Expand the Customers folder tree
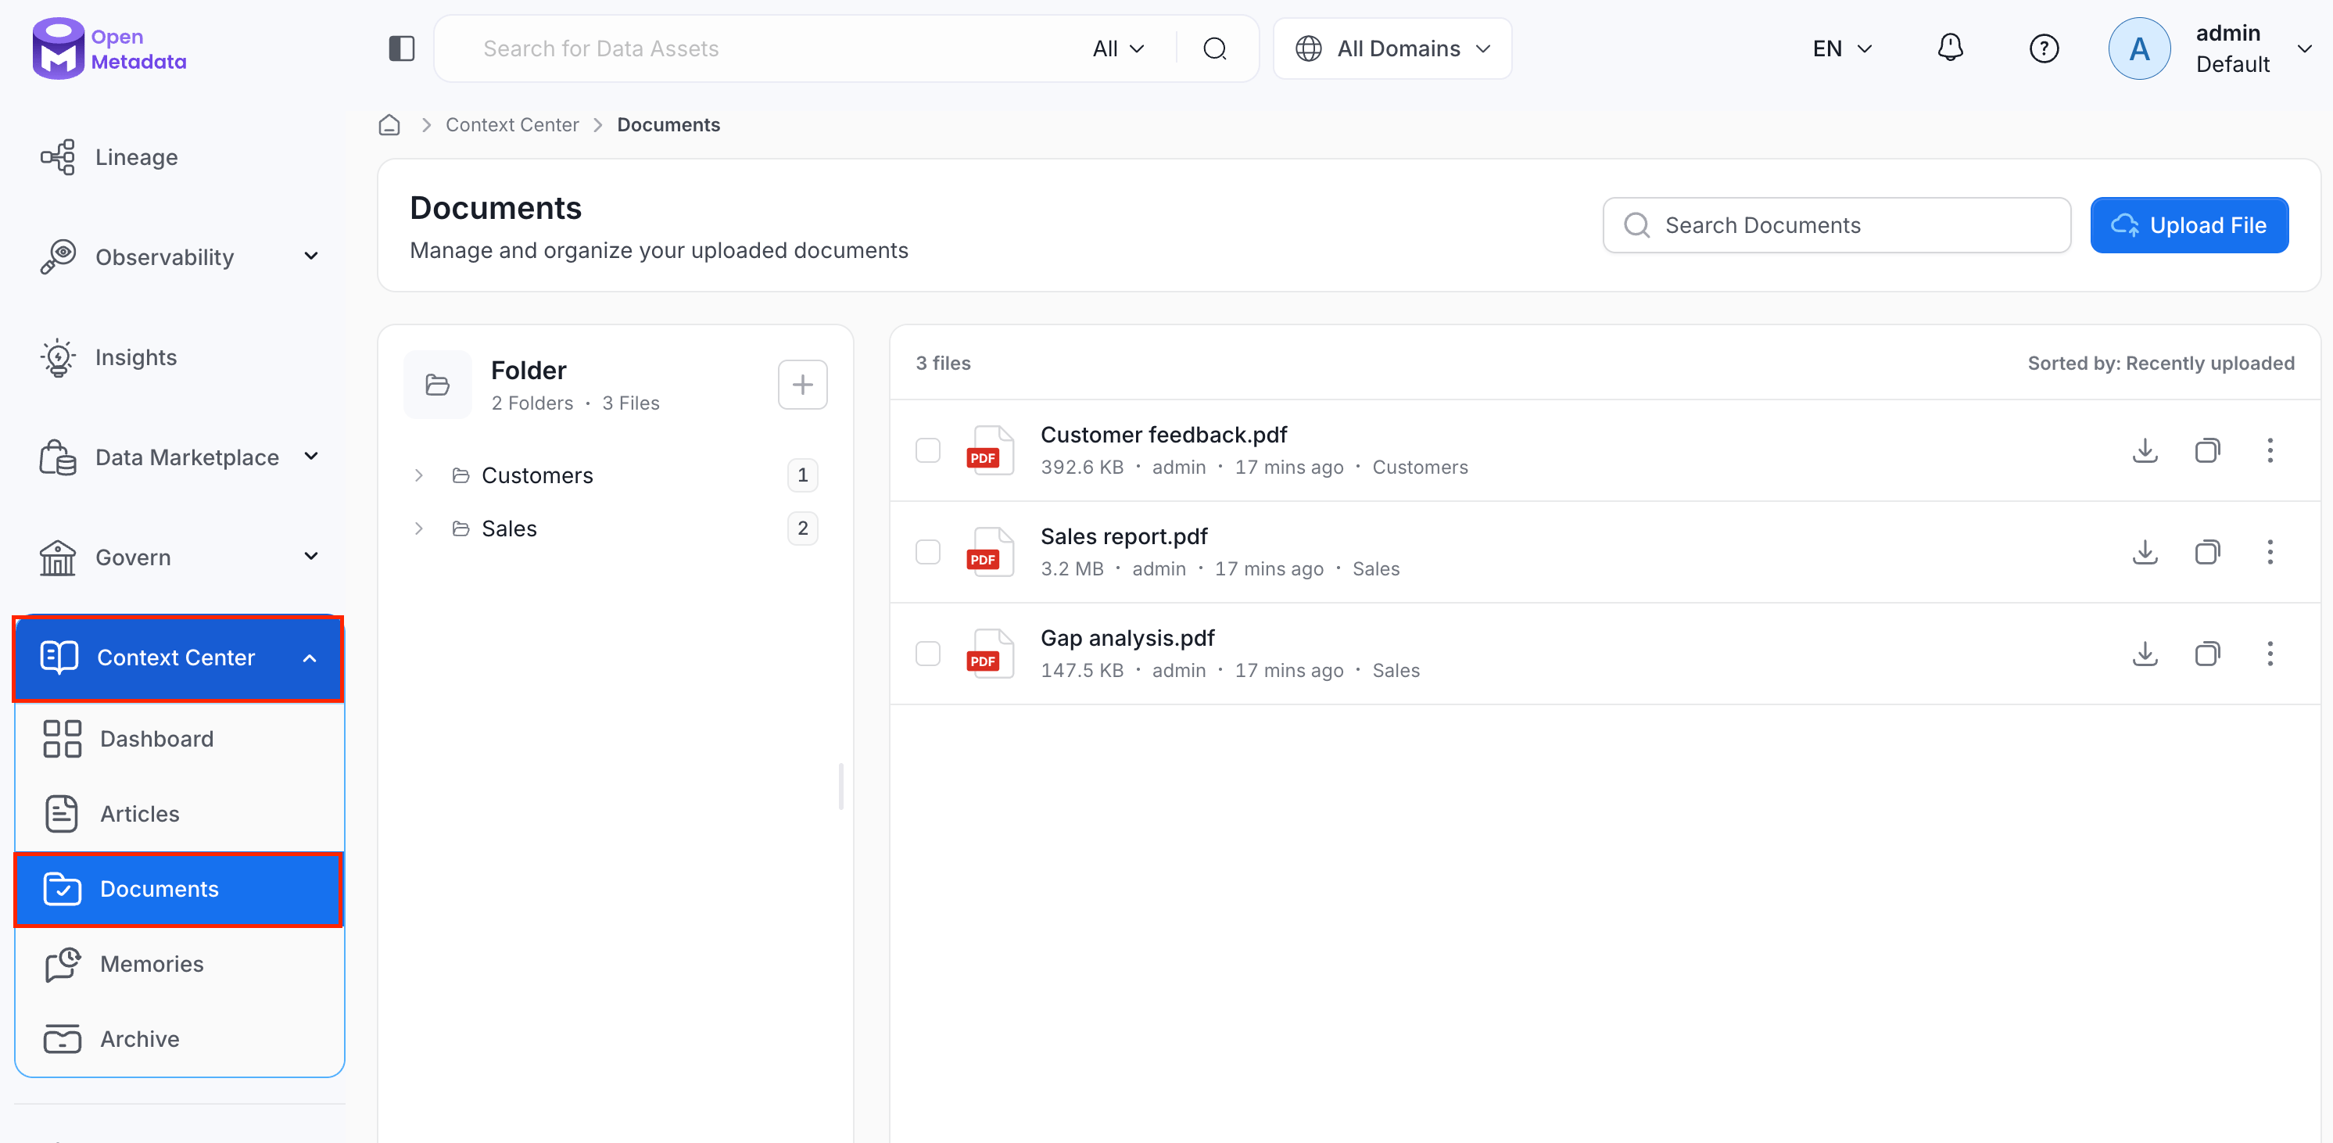2333x1143 pixels. 418,475
